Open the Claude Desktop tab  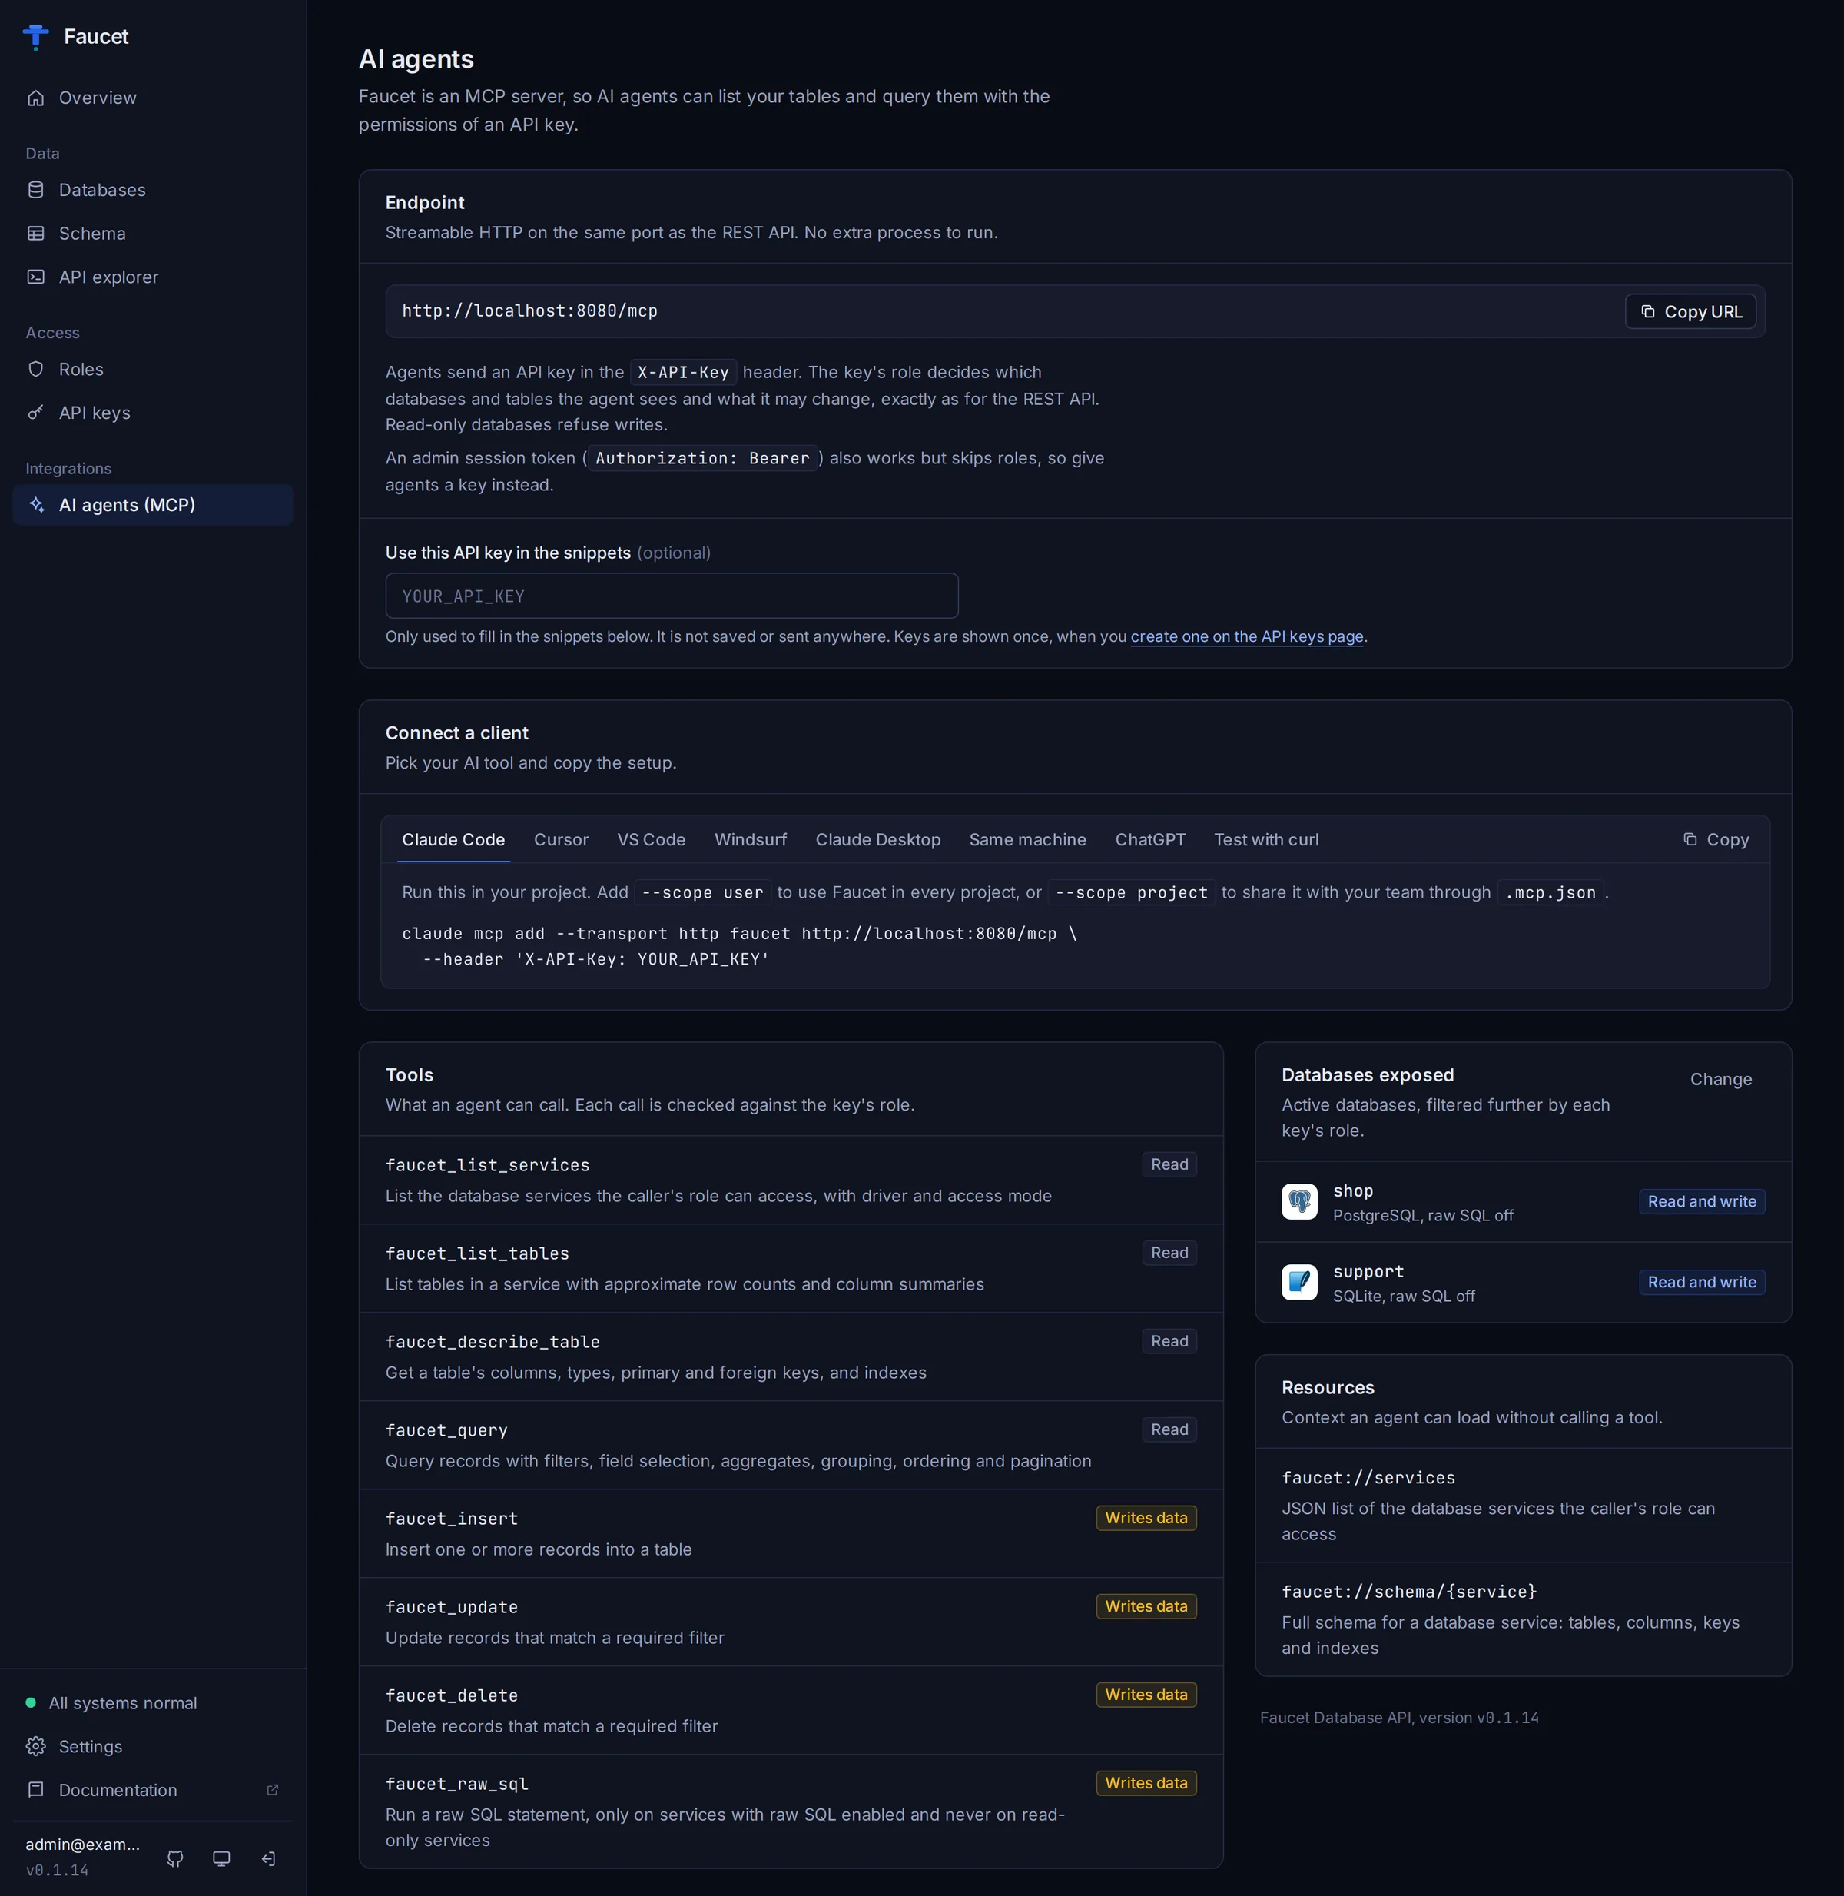(877, 840)
